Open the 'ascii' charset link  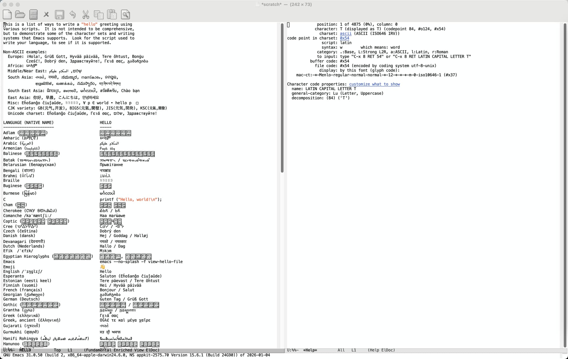(346, 33)
